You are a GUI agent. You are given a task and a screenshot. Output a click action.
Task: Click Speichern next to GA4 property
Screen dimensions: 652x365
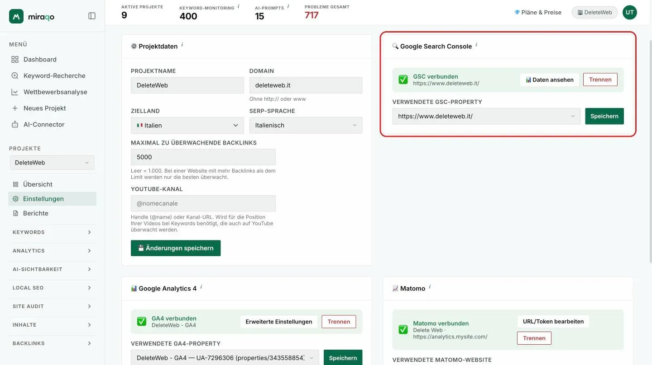(343, 358)
